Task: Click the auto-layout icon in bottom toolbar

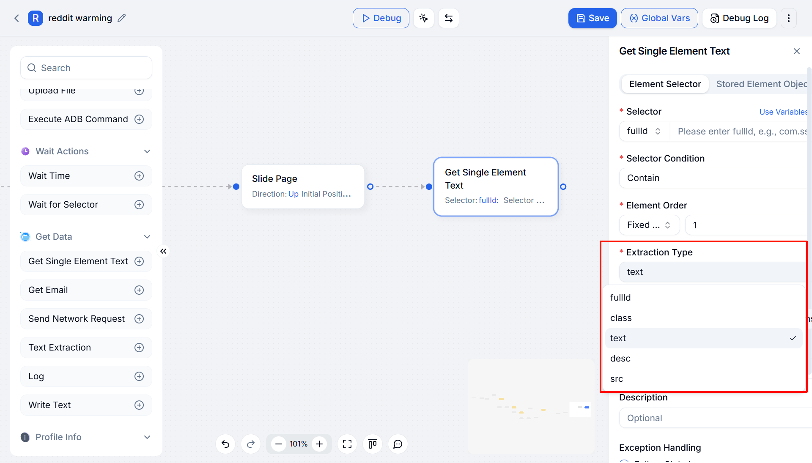Action: click(x=373, y=444)
